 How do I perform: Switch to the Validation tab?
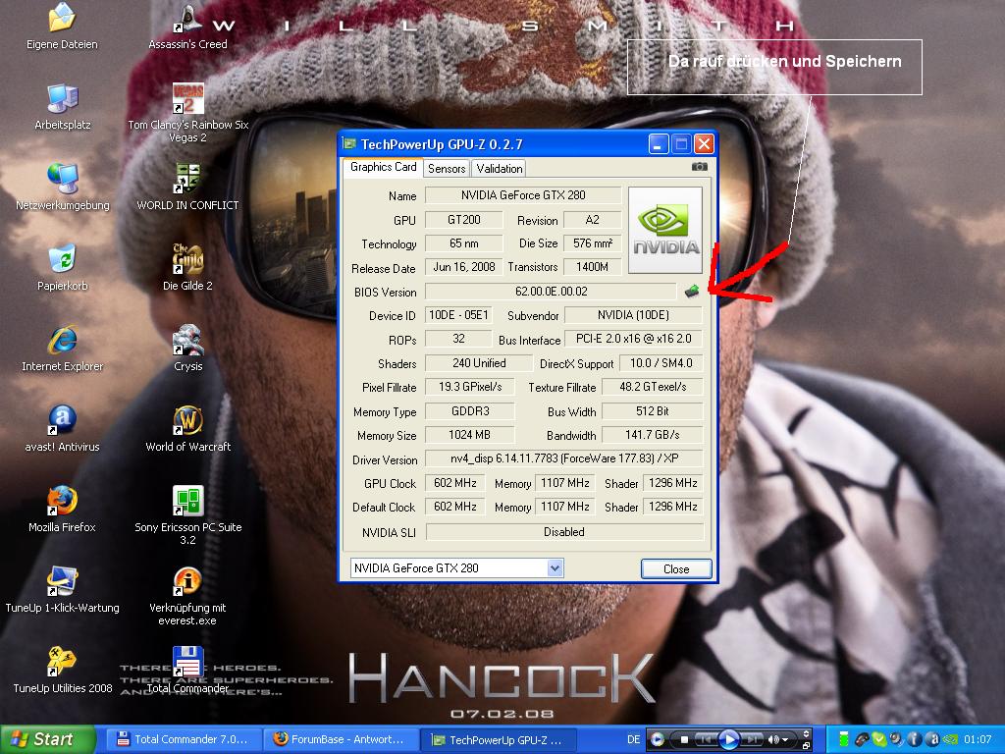click(x=500, y=169)
